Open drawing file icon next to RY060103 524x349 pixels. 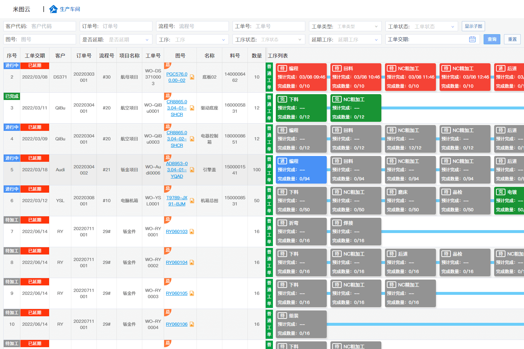click(x=192, y=232)
